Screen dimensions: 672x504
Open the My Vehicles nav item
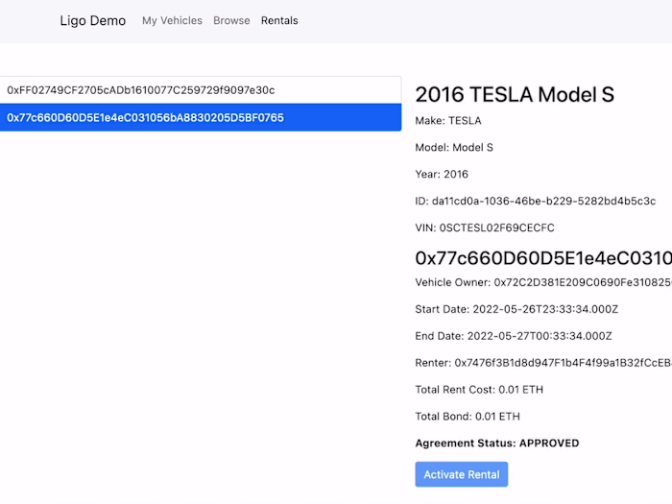pos(172,20)
